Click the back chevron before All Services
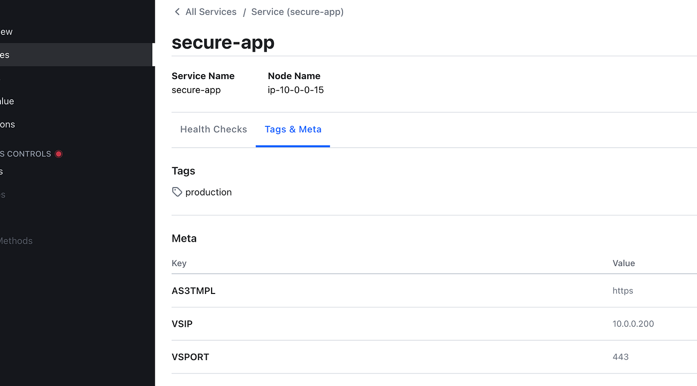697x386 pixels. pos(177,11)
